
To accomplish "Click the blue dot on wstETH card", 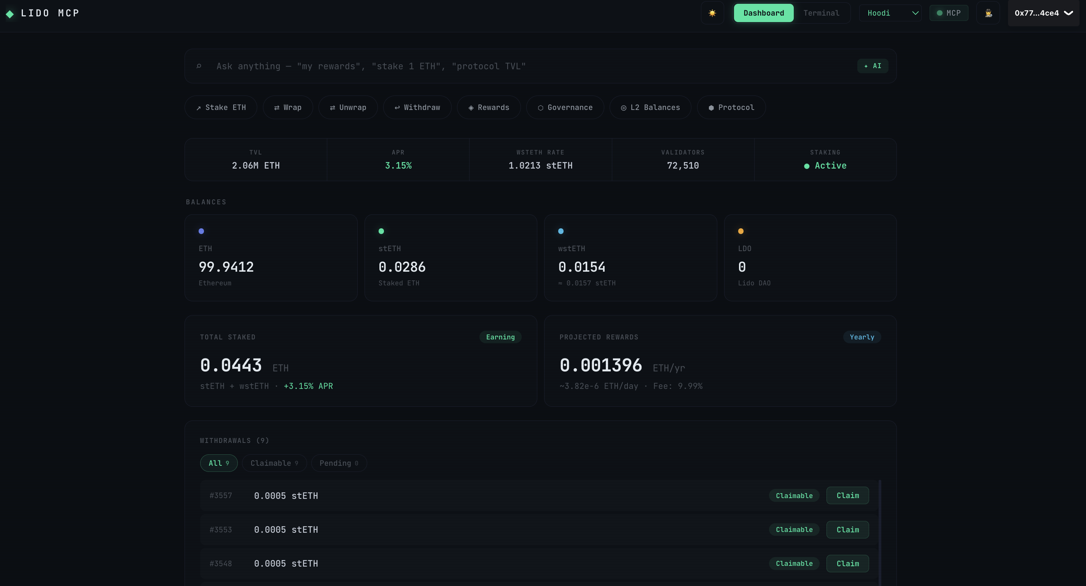I will 561,231.
